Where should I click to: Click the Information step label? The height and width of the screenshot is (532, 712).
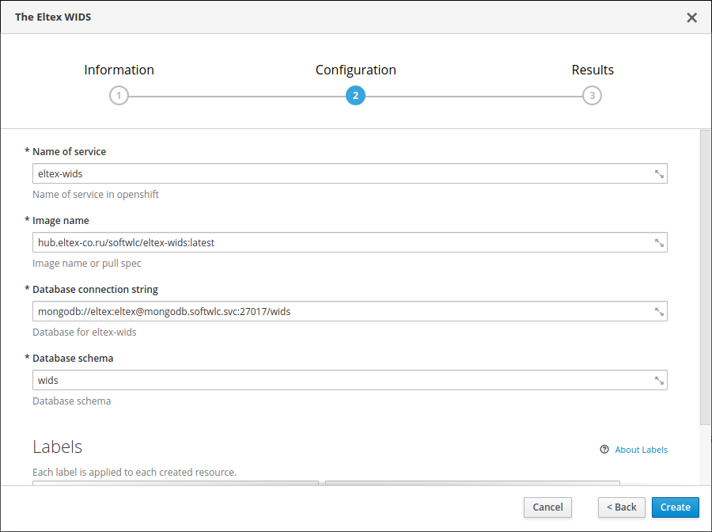tap(119, 70)
